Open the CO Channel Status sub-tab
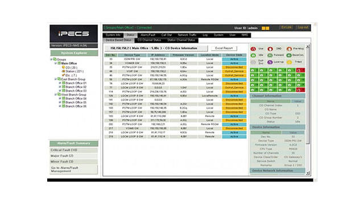Viewport: 364px width, 204px height. click(149, 40)
